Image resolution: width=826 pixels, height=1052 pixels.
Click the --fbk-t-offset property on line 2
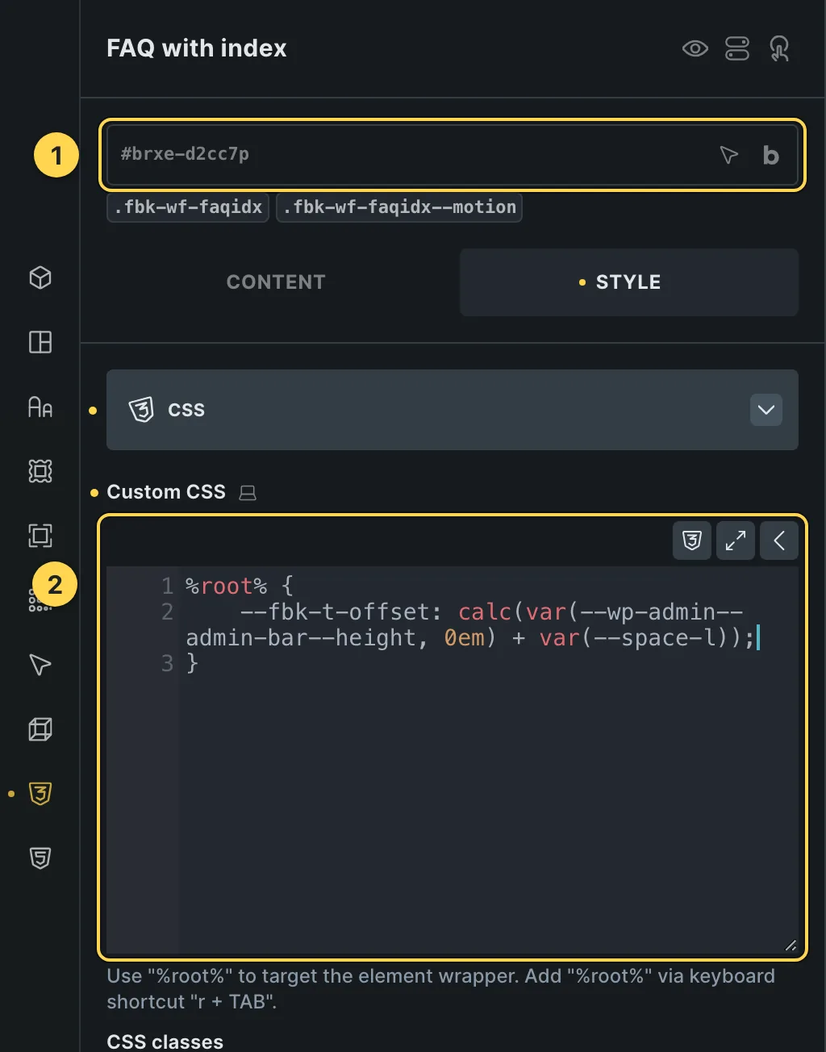(334, 612)
